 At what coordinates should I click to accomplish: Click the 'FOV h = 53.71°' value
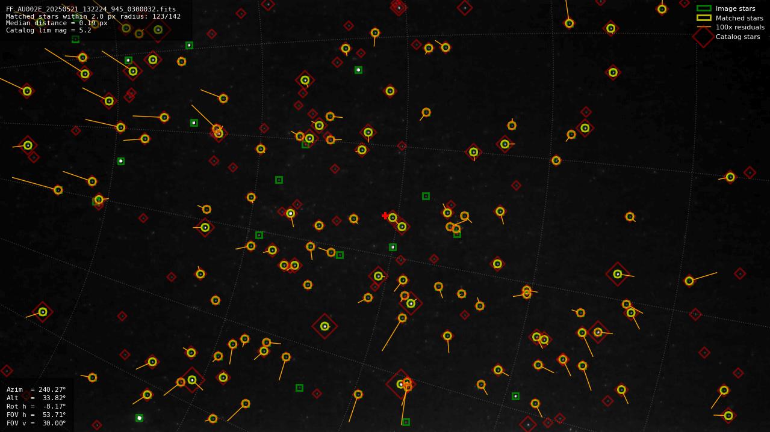click(x=36, y=415)
